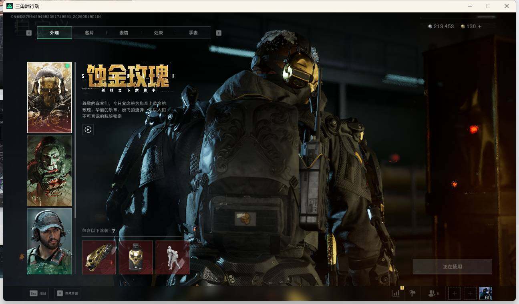Viewport: 519px width, 304px height.
Task: Select the bearded operator with cap thumbnail
Action: click(x=49, y=241)
